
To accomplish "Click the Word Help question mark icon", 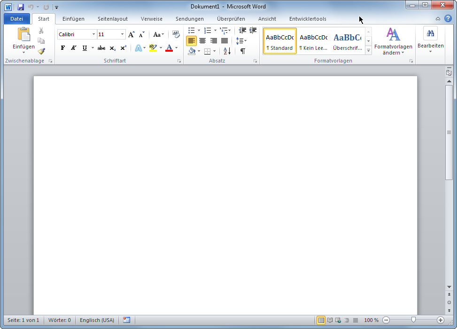I will click(448, 18).
